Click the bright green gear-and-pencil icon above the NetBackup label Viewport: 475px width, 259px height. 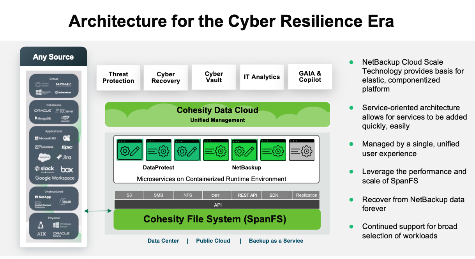coord(245,150)
